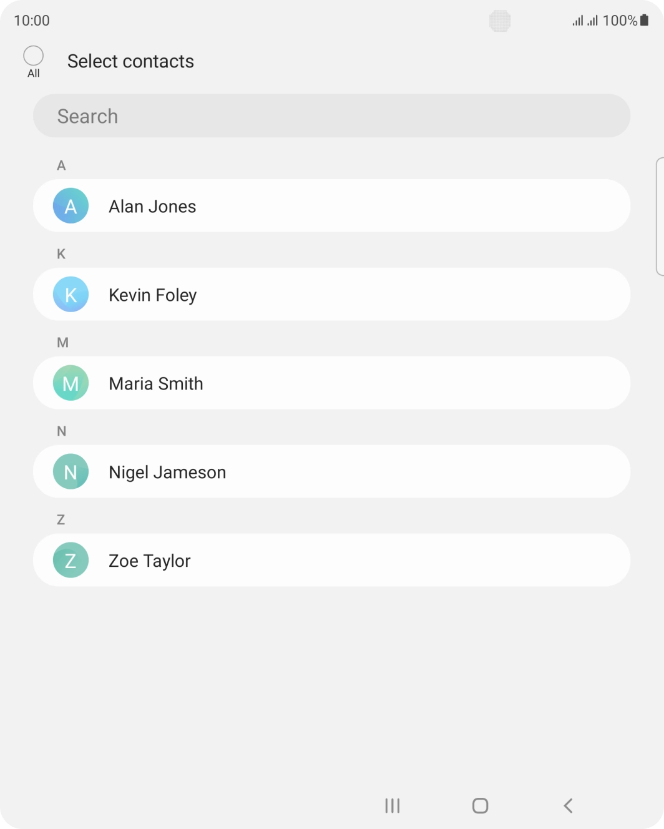Tap the signal strength indicator
The height and width of the screenshot is (829, 664).
tap(585, 21)
